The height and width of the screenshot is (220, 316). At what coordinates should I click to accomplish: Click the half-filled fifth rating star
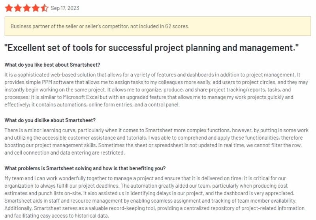(x=44, y=8)
